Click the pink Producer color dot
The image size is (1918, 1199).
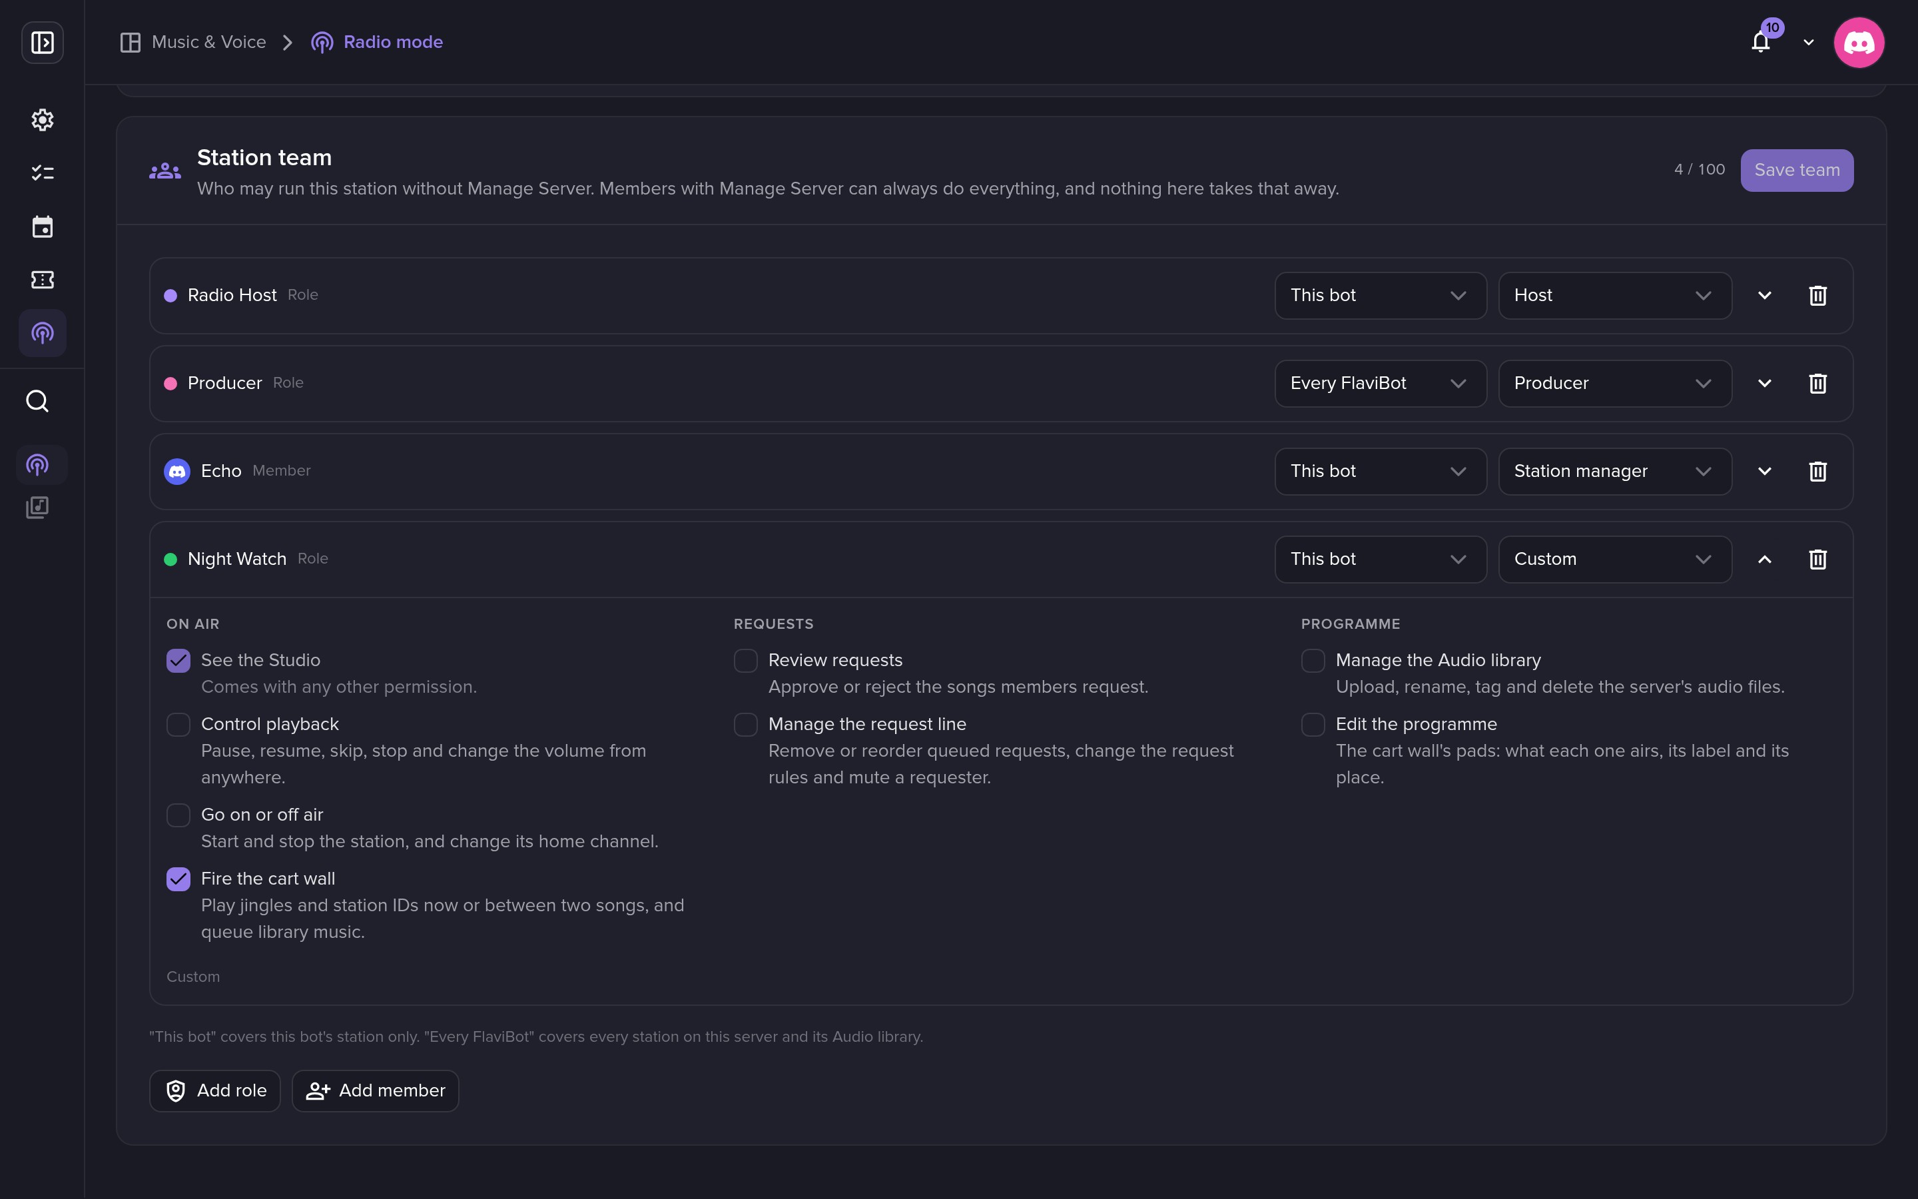click(170, 384)
